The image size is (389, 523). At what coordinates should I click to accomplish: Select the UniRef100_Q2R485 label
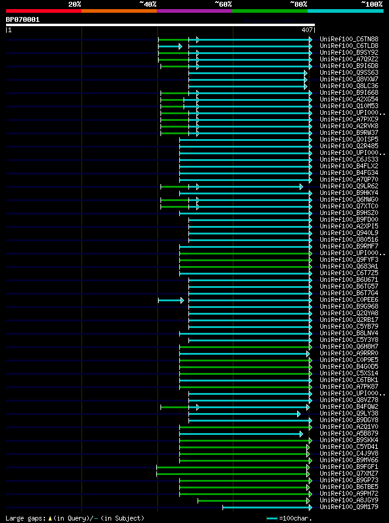pos(349,146)
